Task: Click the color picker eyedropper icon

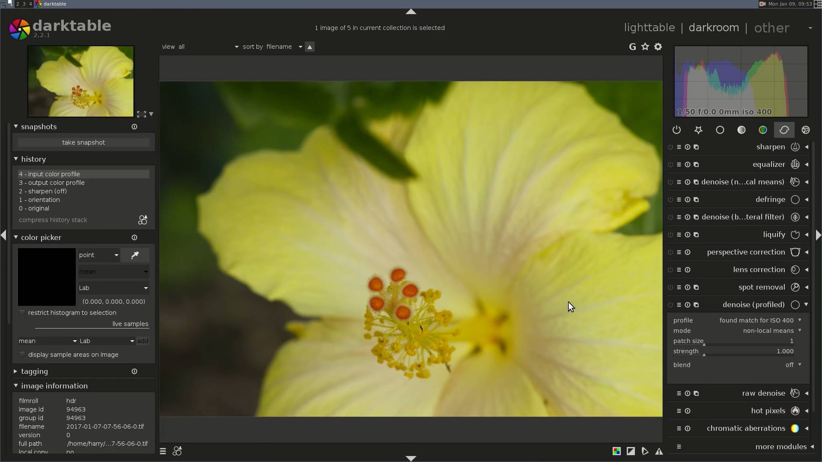Action: click(135, 255)
